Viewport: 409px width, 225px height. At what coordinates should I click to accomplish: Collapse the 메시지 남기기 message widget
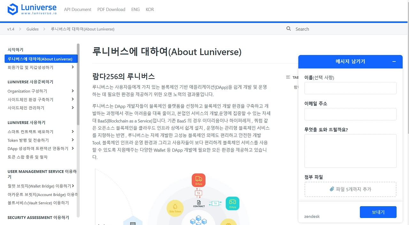[x=394, y=61]
